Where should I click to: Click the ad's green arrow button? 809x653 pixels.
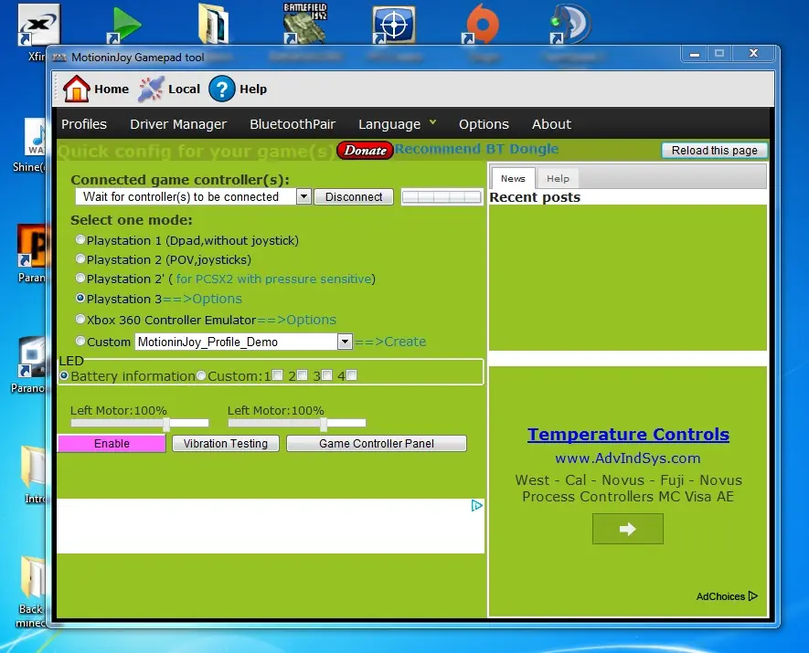click(627, 529)
